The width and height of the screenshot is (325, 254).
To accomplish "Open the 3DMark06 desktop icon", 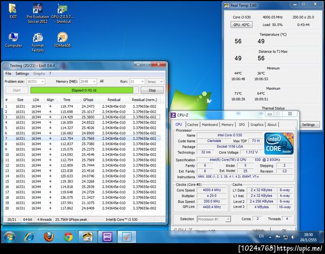I will 62,40.
